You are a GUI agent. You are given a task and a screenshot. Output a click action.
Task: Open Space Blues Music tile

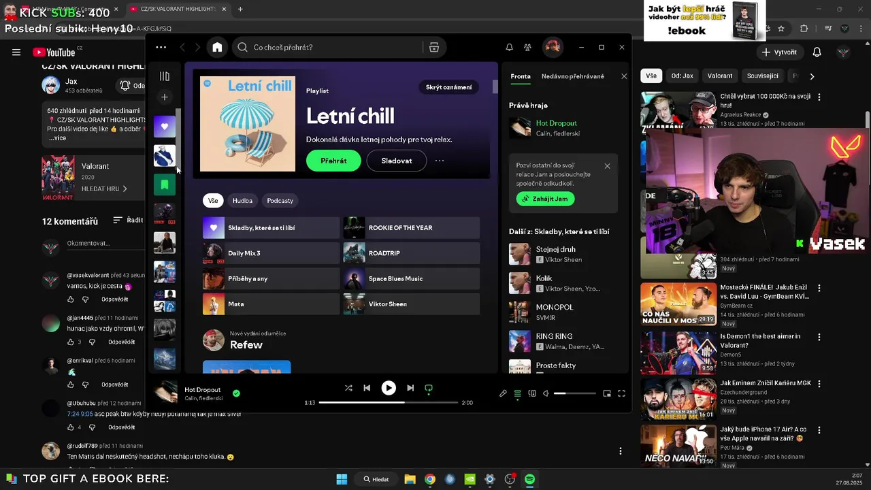click(x=412, y=278)
